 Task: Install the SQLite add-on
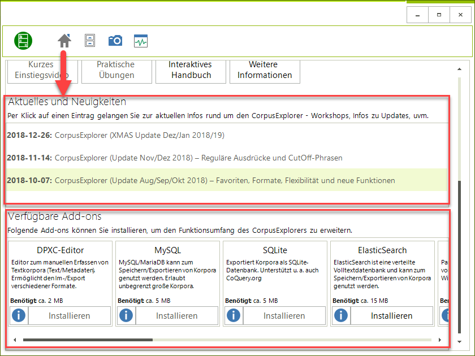click(284, 316)
